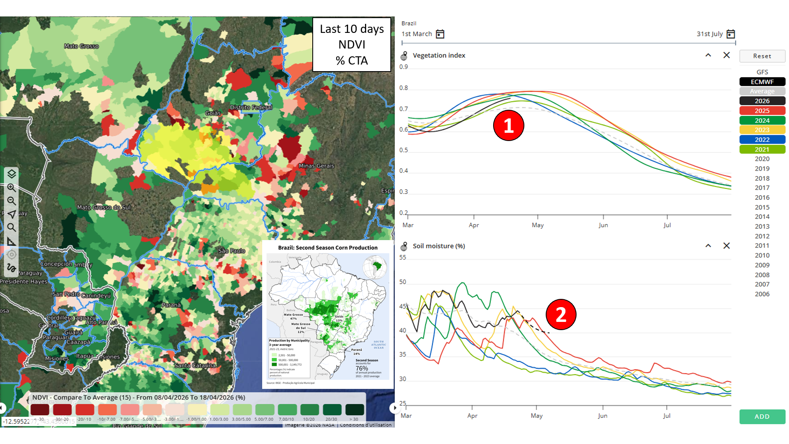This screenshot has height=444, width=789.
Task: Open the 1st March start date calendar
Action: click(440, 34)
